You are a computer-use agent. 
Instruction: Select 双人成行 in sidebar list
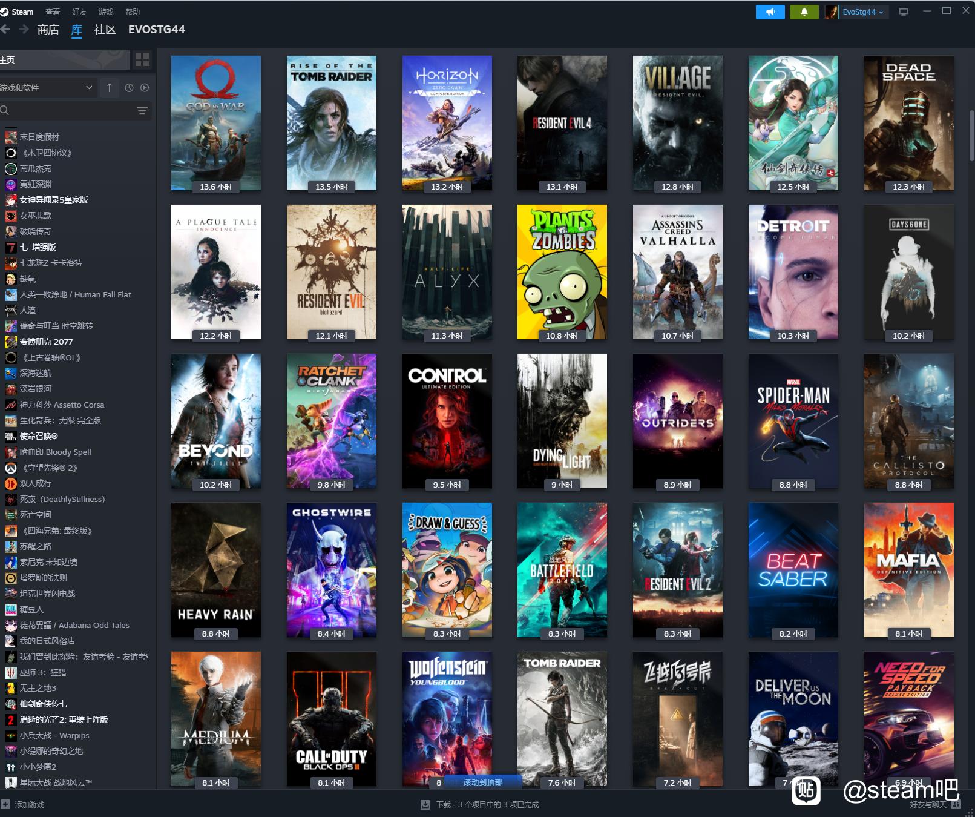pyautogui.click(x=36, y=483)
